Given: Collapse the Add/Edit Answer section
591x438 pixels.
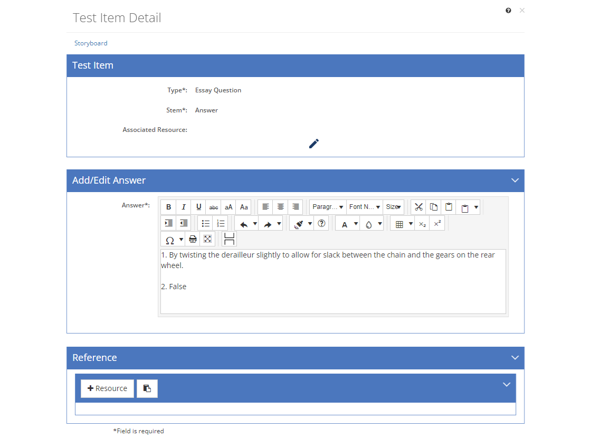Looking at the screenshot, I should [515, 180].
